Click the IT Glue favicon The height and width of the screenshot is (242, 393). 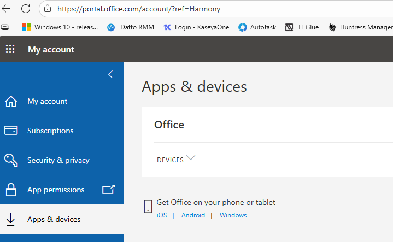pos(289,27)
